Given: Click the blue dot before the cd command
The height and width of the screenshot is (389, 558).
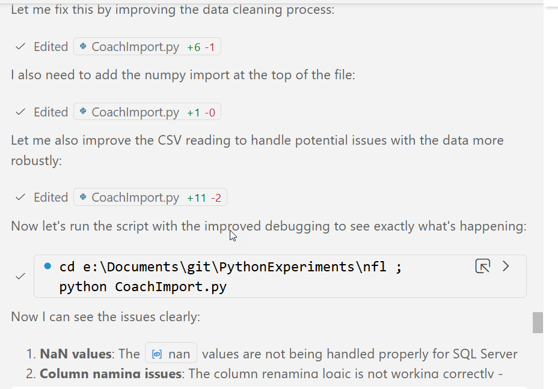Looking at the screenshot, I should [x=48, y=266].
